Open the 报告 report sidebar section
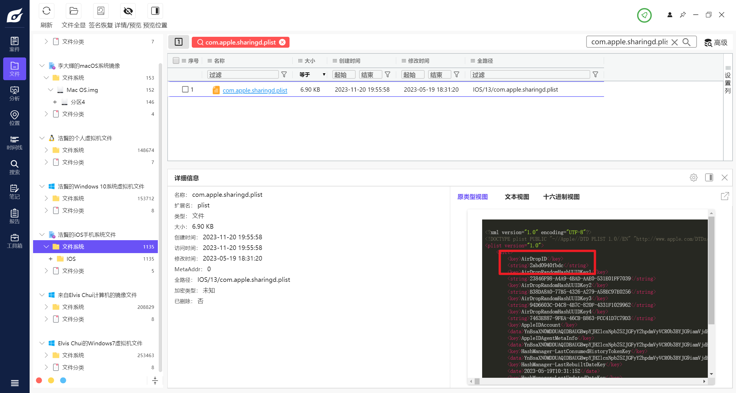Image resolution: width=736 pixels, height=393 pixels. pos(14,216)
